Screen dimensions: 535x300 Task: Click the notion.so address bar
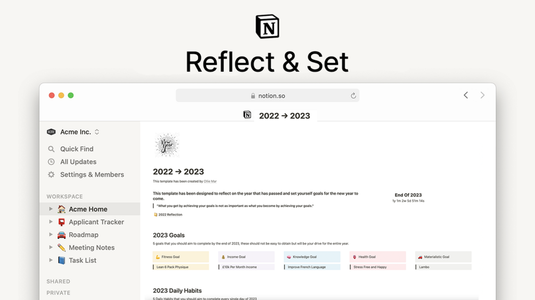267,96
